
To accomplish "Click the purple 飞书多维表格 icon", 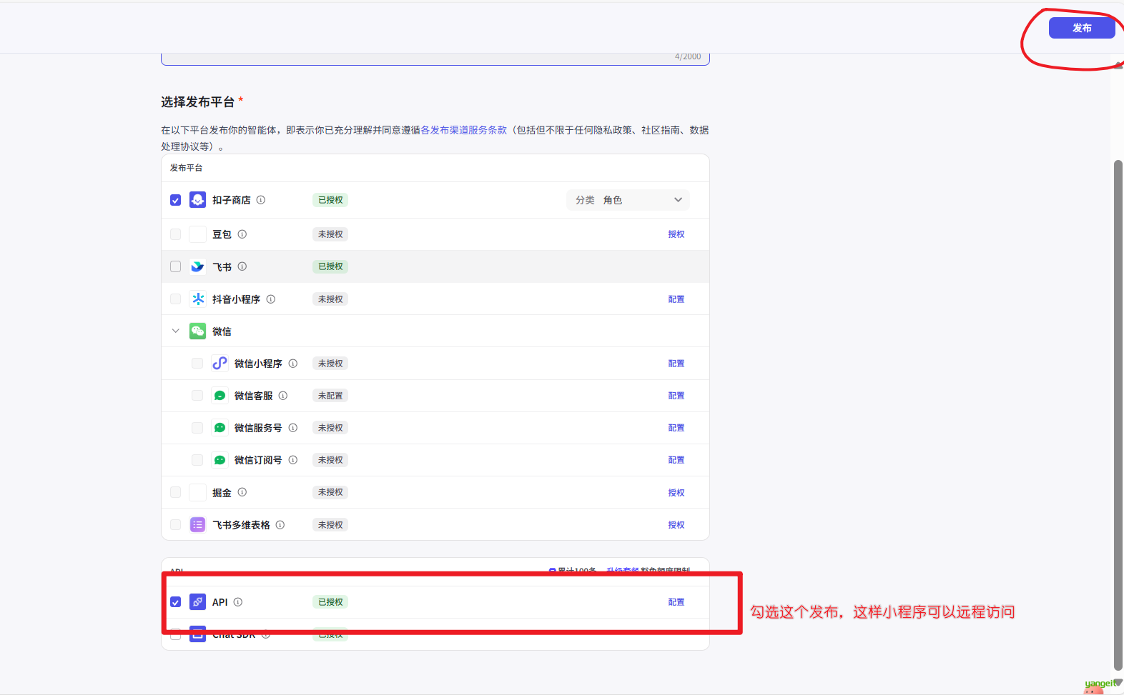I will [x=197, y=525].
